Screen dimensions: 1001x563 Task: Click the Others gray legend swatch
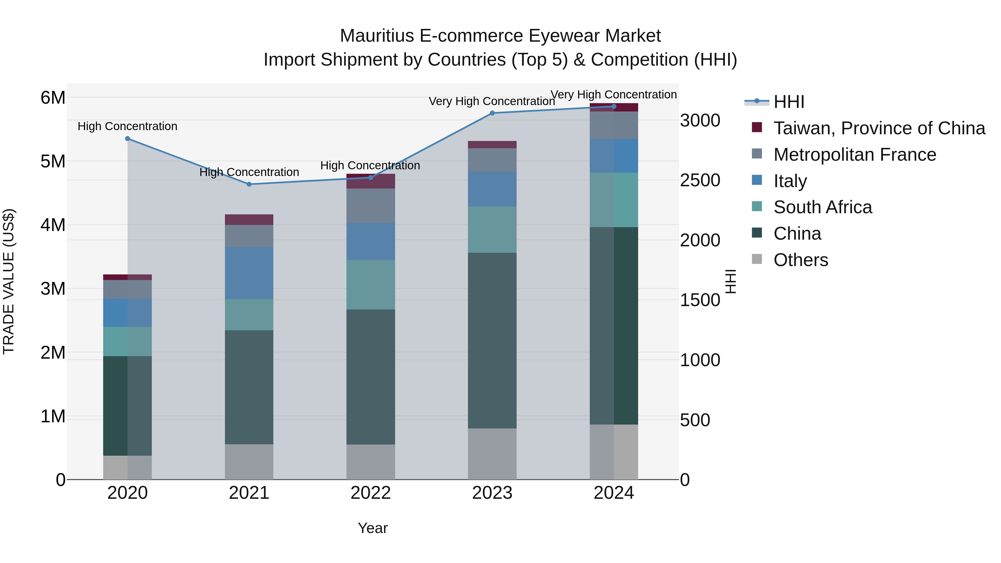click(x=757, y=259)
